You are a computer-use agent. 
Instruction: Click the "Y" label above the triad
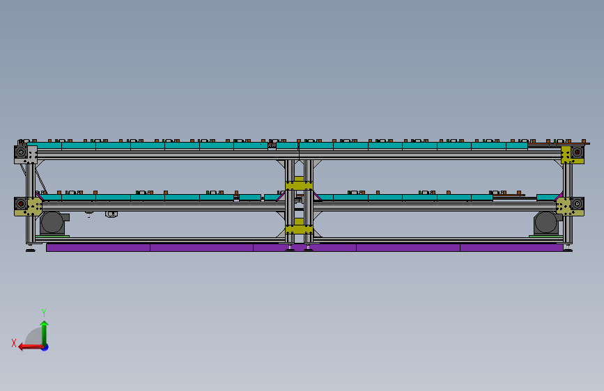44,313
